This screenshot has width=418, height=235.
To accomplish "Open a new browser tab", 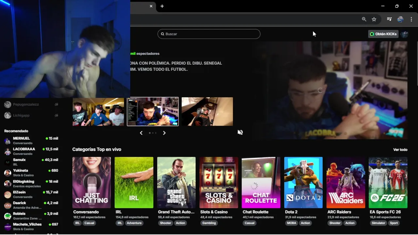I will (x=162, y=6).
